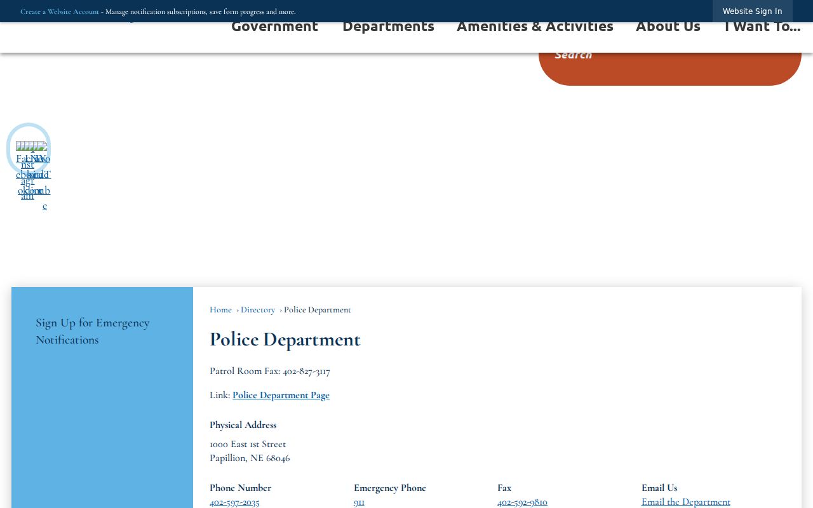Click Police Department in the breadcrumb trail
813x508 pixels.
coord(318,310)
